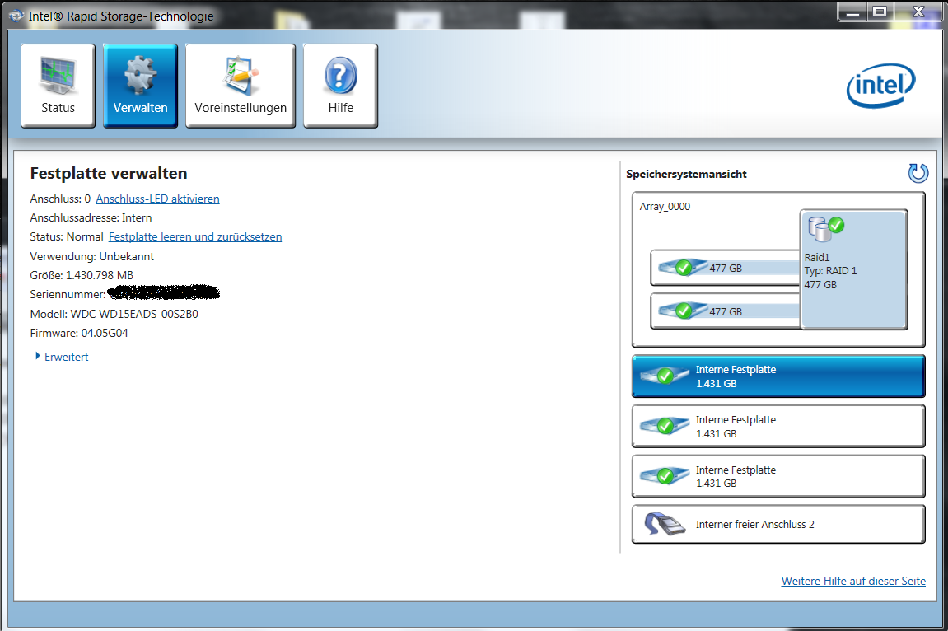This screenshot has height=631, width=948.
Task: Refresh the Speichersystemansicht view
Action: click(918, 173)
